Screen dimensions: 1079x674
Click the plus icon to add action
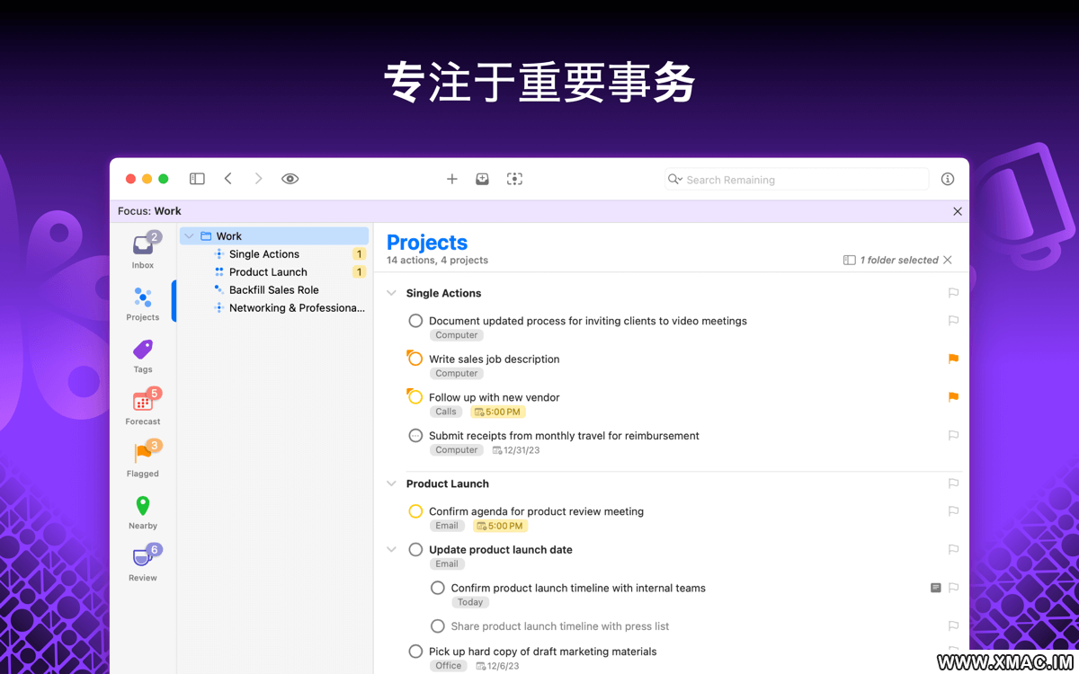[452, 179]
